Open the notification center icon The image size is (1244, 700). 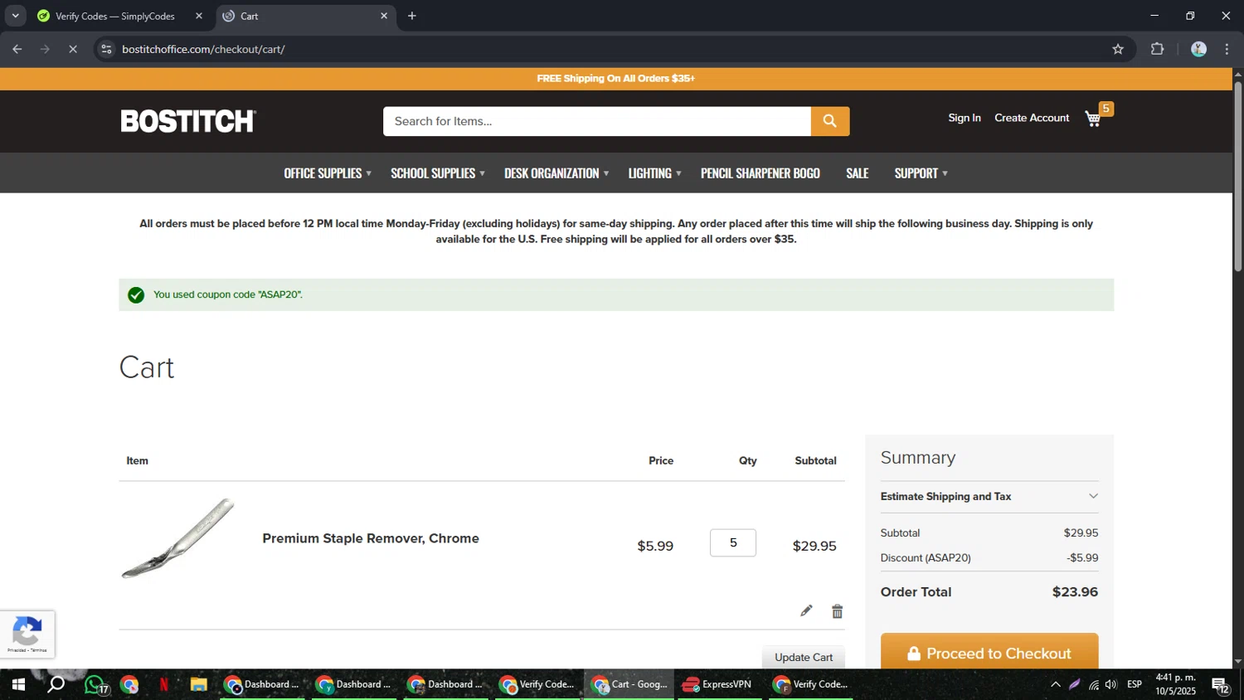coord(1221,685)
